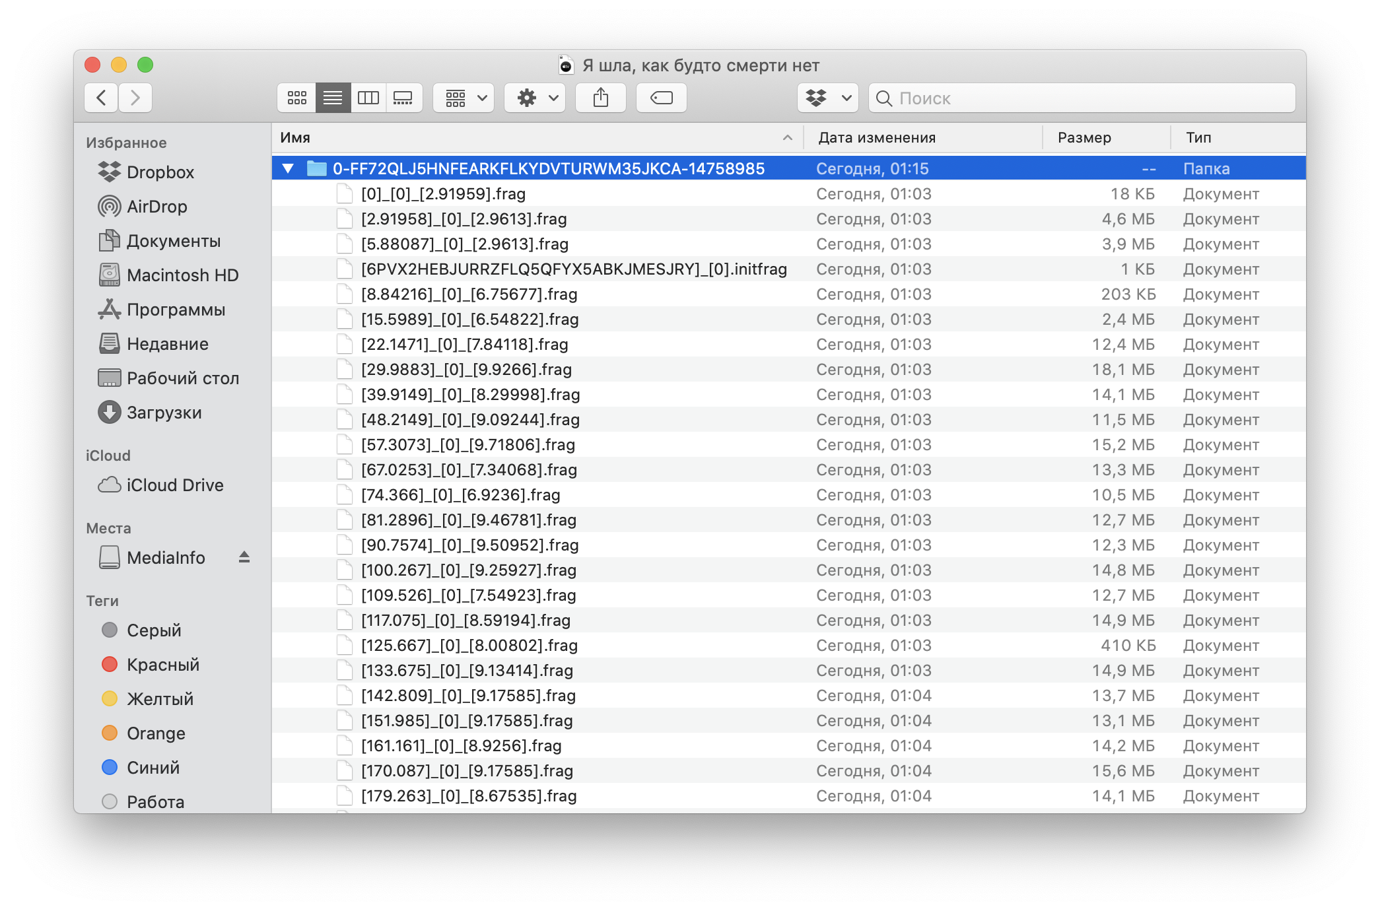Switch to gallery view mode

[x=403, y=98]
